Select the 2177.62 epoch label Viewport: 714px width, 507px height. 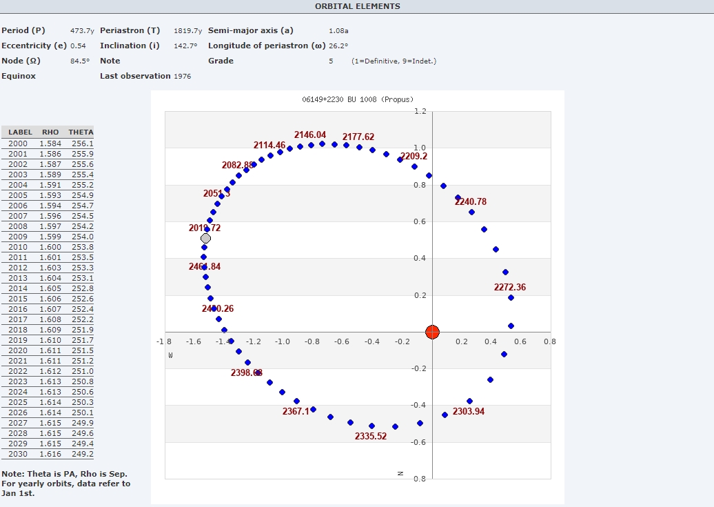coord(358,137)
